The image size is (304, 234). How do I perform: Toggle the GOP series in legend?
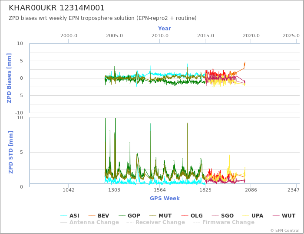pos(129,216)
